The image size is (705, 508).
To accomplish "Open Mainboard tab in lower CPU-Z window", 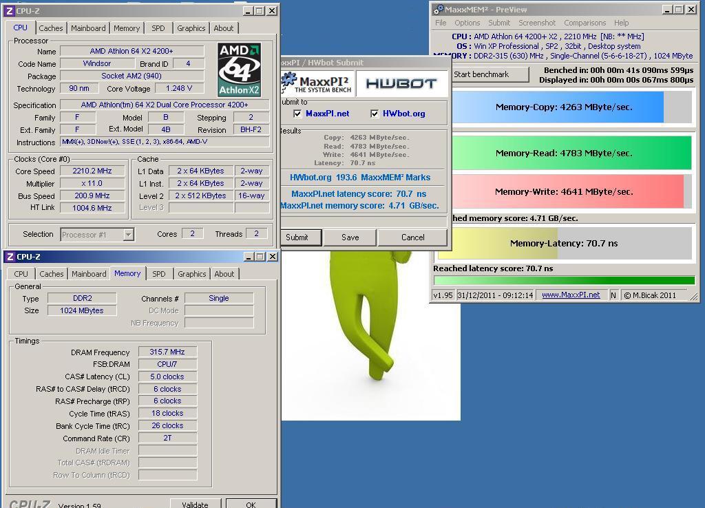I will coord(89,274).
